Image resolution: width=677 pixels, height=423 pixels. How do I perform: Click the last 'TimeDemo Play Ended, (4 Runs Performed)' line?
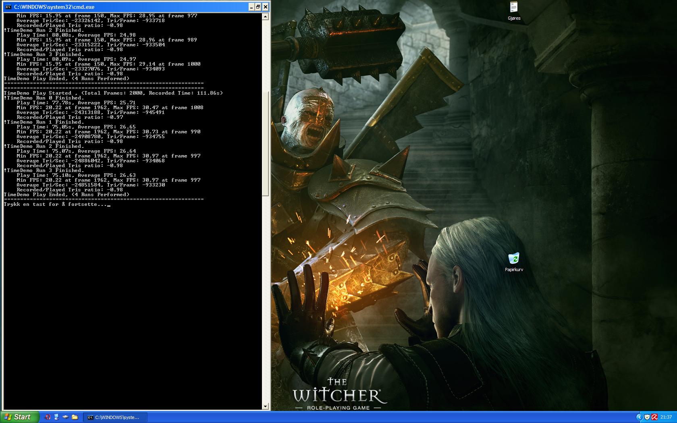(66, 195)
